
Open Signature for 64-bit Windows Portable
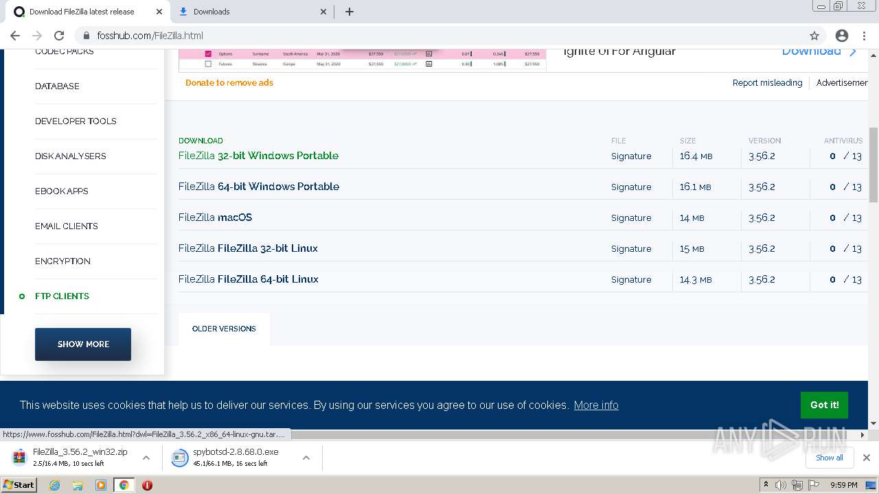(631, 187)
